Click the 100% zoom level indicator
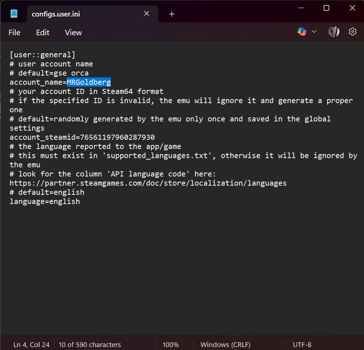Screen dimensions: 364x350 pyautogui.click(x=171, y=344)
